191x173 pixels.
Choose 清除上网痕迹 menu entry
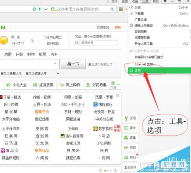point(159,25)
